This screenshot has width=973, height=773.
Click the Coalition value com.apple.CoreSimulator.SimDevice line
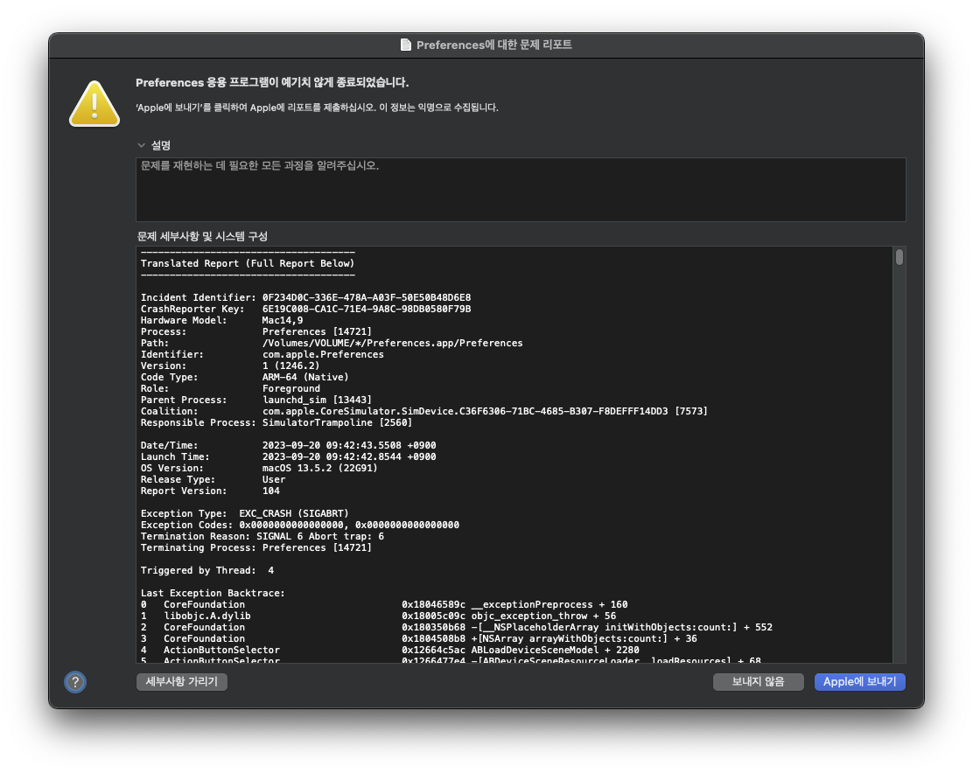pyautogui.click(x=485, y=411)
